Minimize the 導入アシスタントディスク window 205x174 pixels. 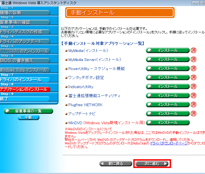coord(196,3)
